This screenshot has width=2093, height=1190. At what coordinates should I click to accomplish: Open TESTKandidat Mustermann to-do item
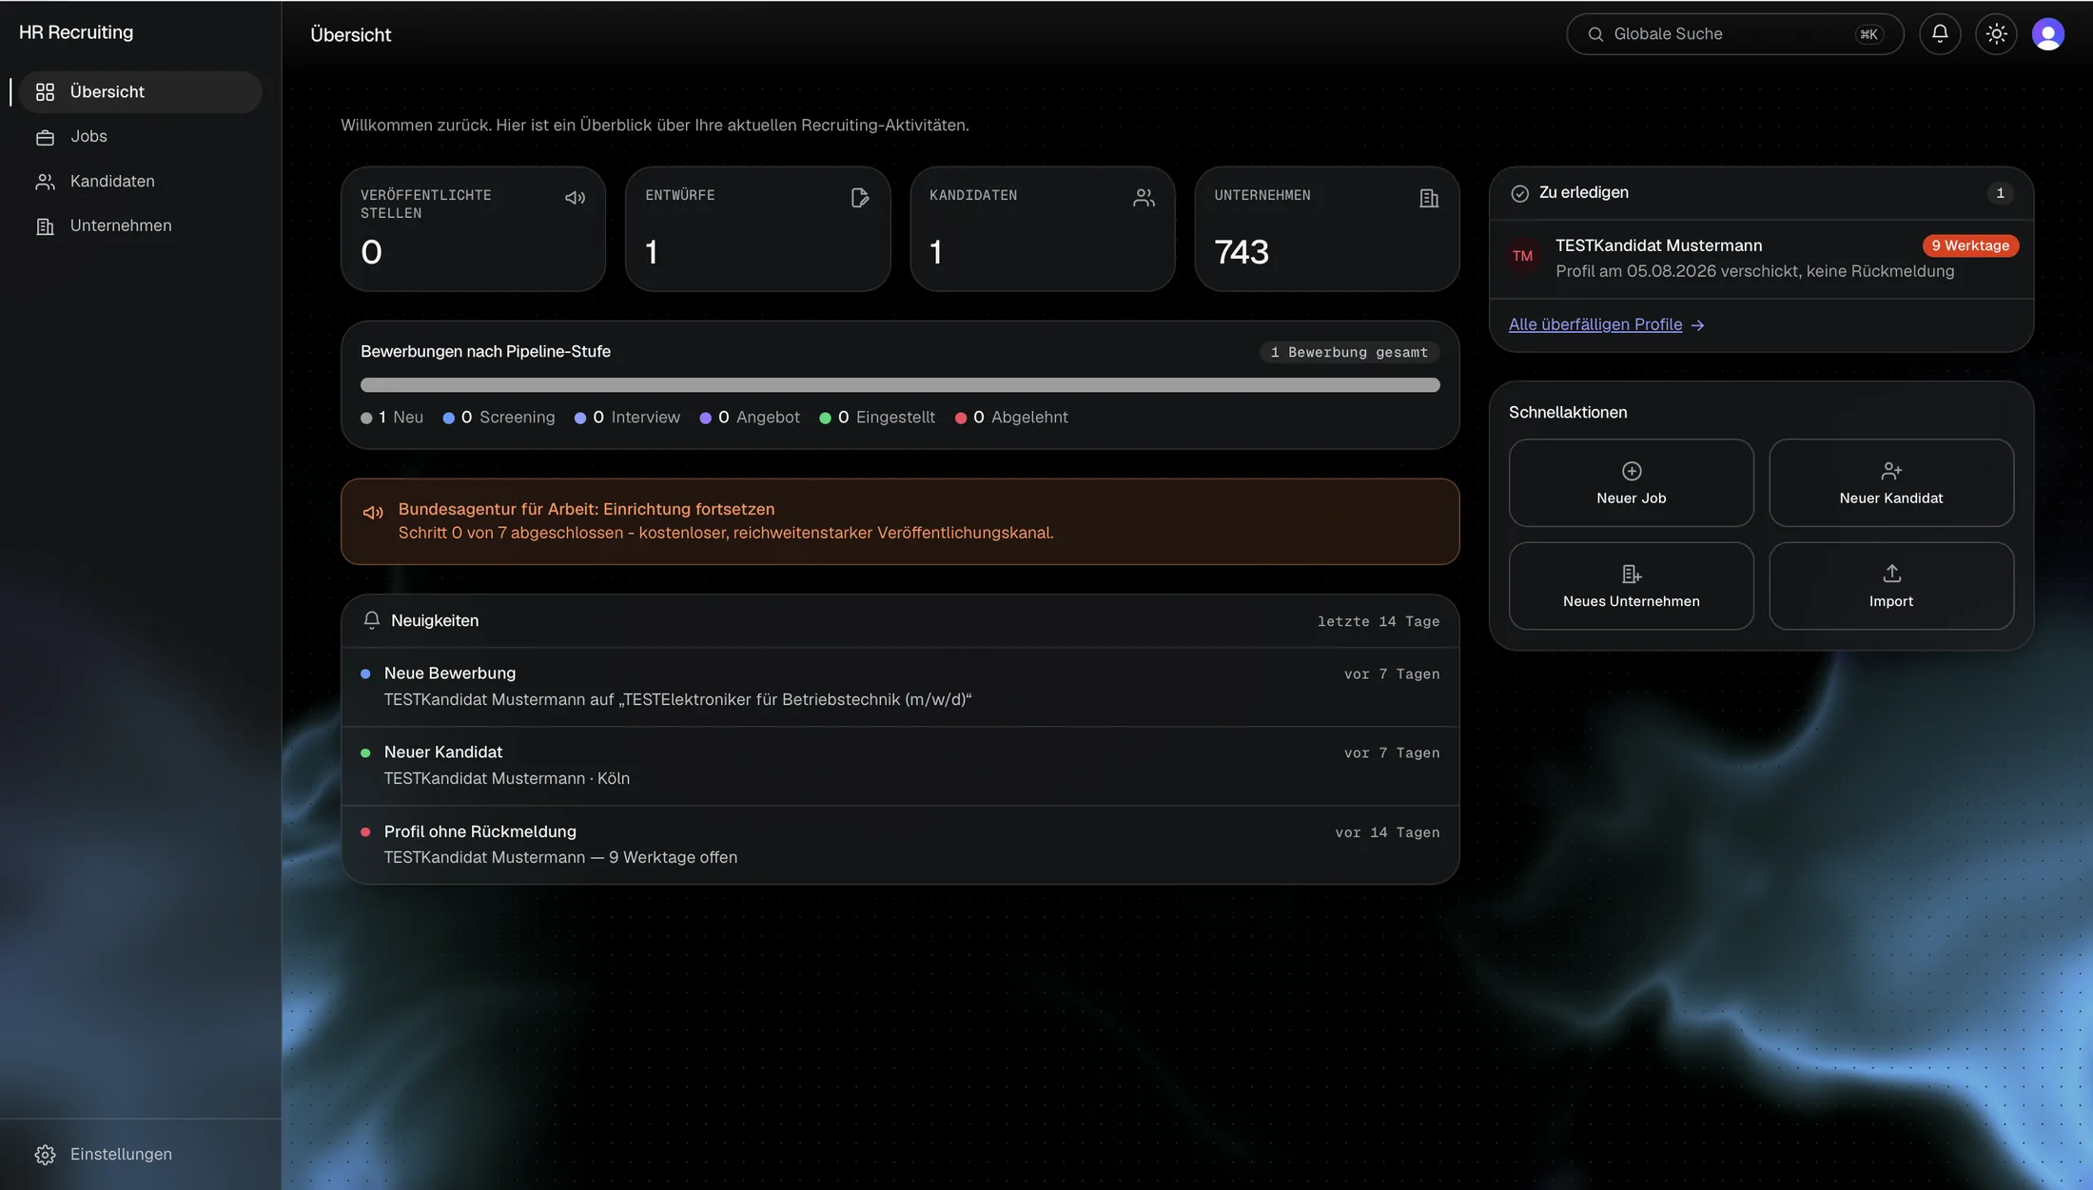pyautogui.click(x=1761, y=259)
